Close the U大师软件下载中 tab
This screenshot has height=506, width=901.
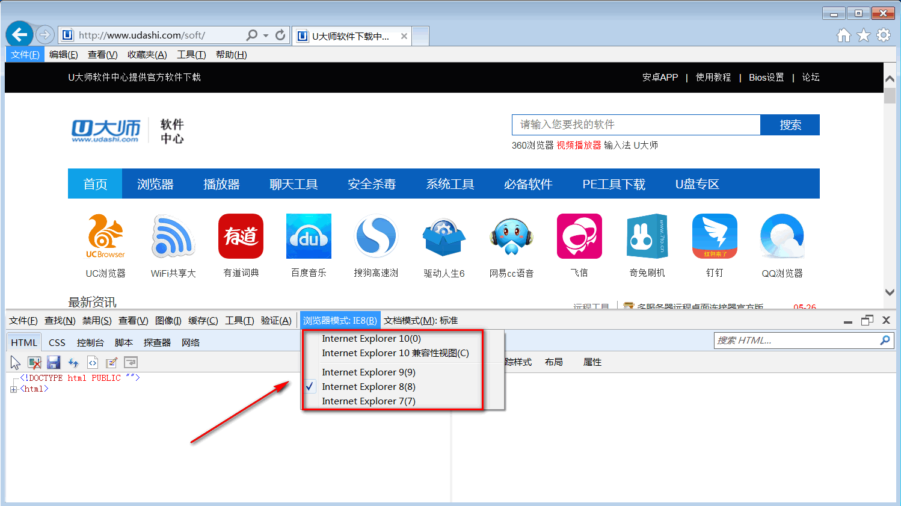(x=404, y=36)
